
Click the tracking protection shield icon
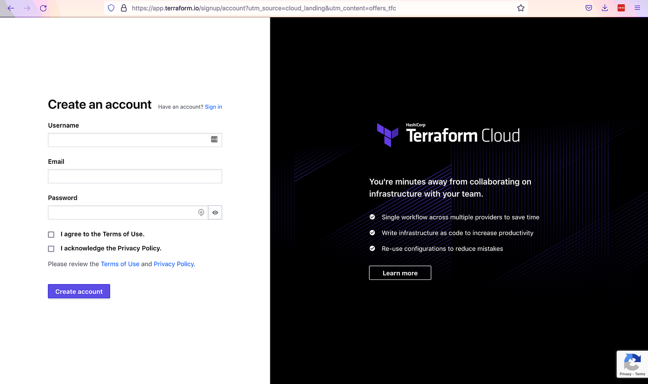click(111, 8)
